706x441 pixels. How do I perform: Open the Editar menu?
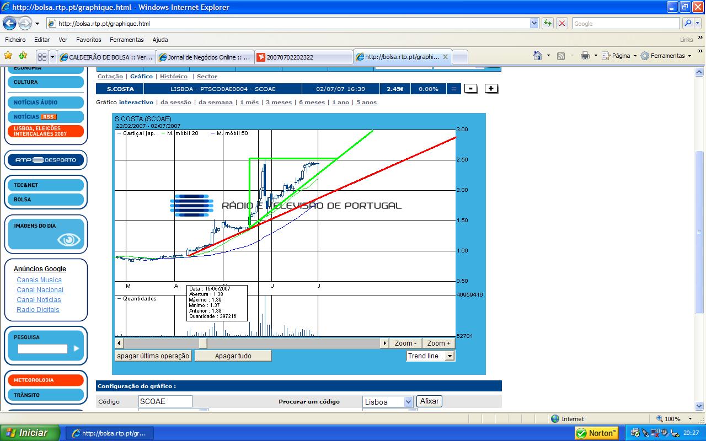tap(42, 40)
